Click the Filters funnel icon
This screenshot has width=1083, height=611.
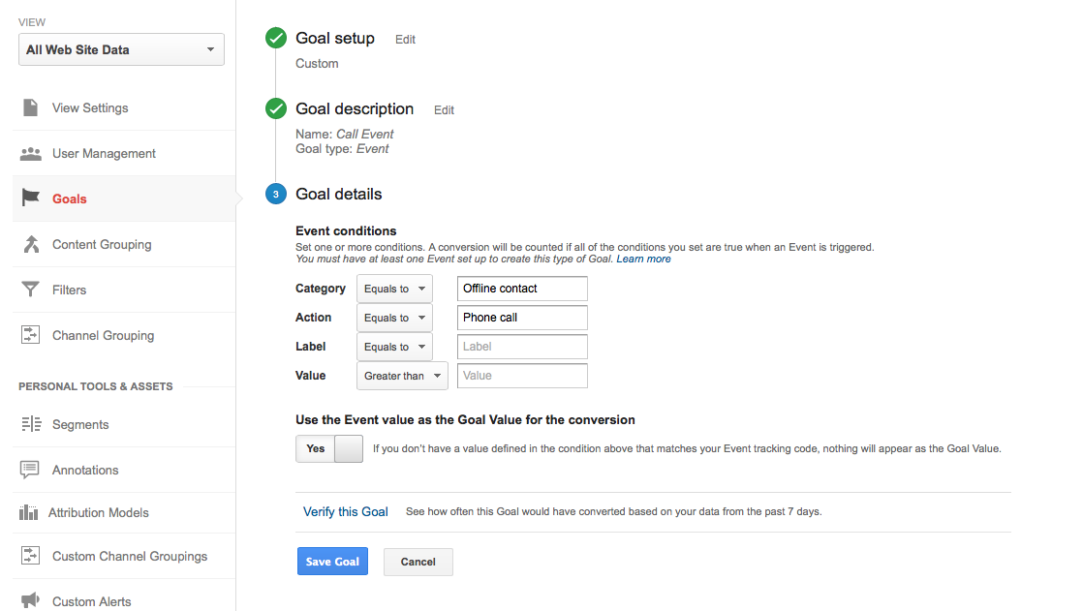click(30, 290)
